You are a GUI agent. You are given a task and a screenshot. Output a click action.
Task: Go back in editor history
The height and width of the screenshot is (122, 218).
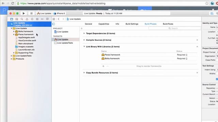pos(59,19)
